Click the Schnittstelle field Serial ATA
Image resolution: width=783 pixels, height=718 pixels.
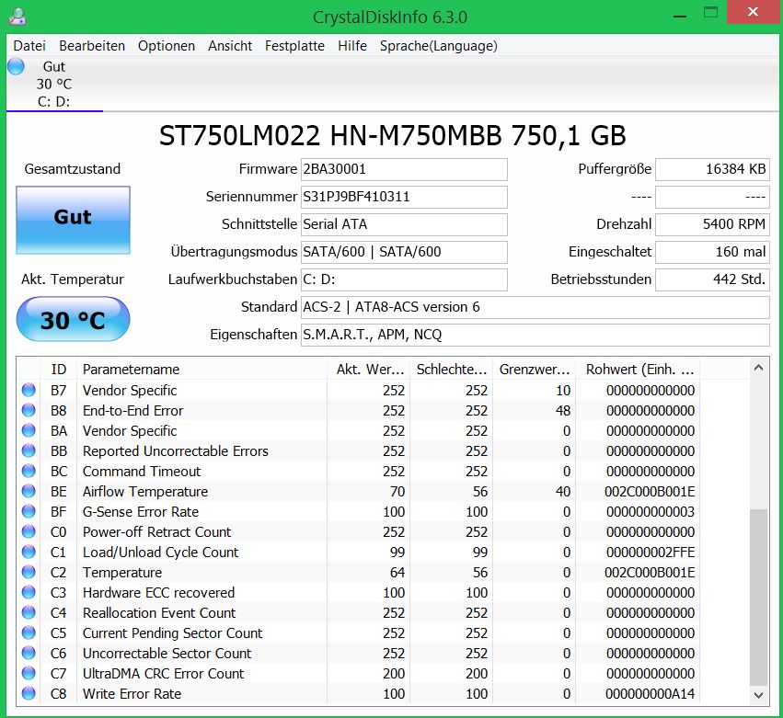click(x=404, y=224)
